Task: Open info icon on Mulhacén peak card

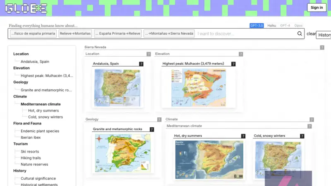Action: (x=233, y=64)
